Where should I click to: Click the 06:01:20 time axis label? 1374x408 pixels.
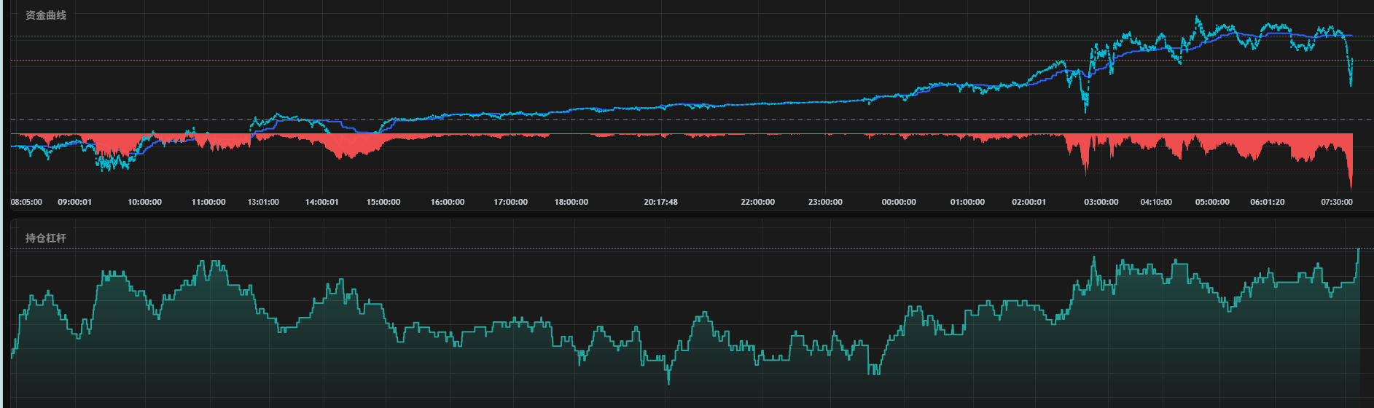pos(1268,202)
